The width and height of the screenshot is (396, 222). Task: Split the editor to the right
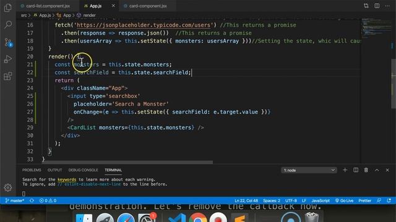(377, 6)
